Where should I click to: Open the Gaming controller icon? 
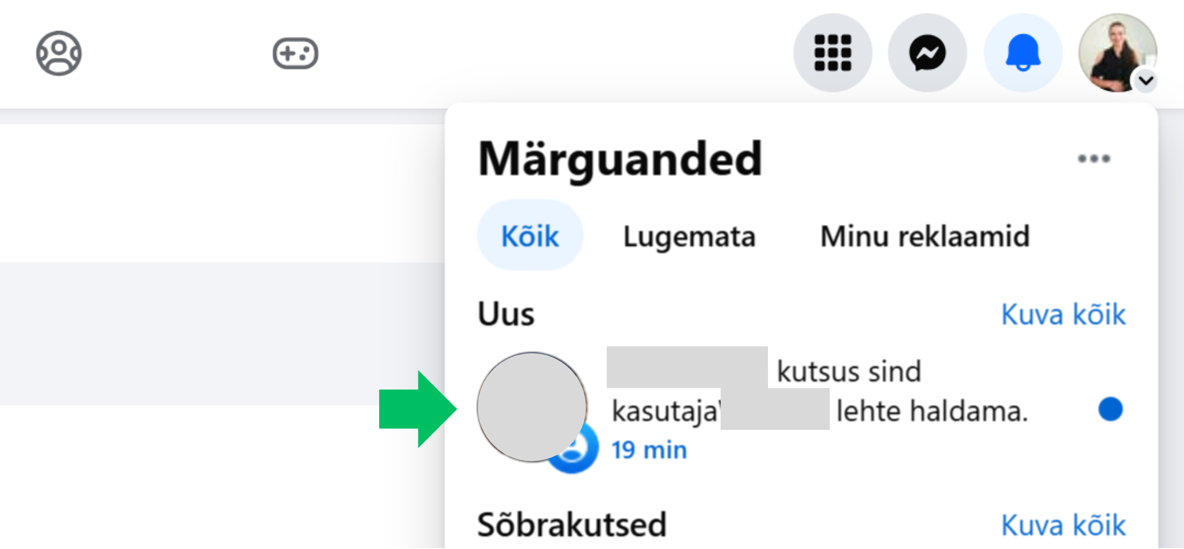295,53
